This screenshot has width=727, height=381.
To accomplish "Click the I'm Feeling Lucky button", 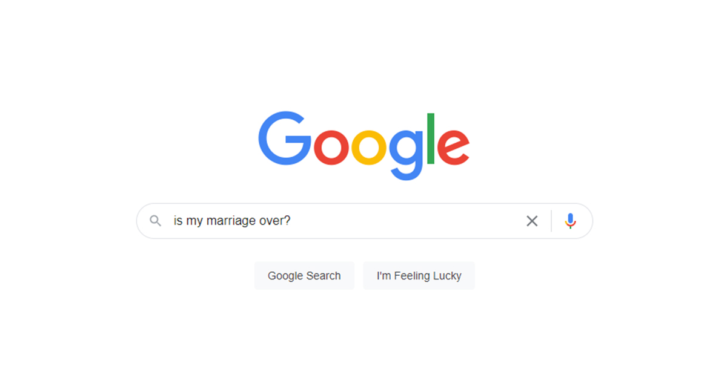I will tap(419, 276).
